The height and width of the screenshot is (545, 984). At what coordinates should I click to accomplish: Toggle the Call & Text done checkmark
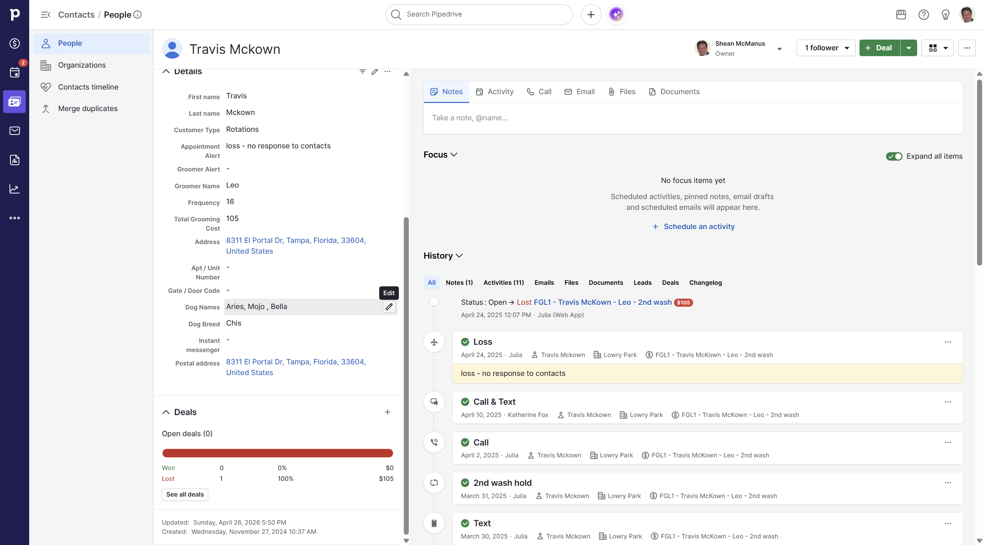tap(465, 402)
